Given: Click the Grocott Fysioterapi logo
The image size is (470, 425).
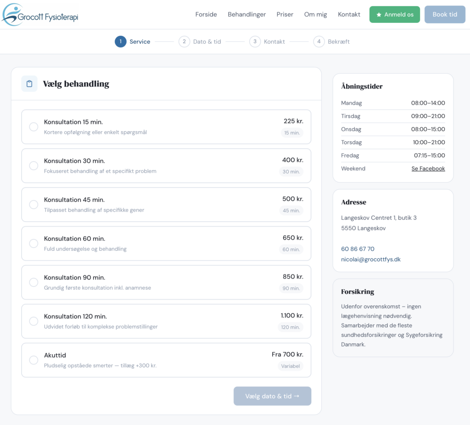Looking at the screenshot, I should click(x=40, y=15).
